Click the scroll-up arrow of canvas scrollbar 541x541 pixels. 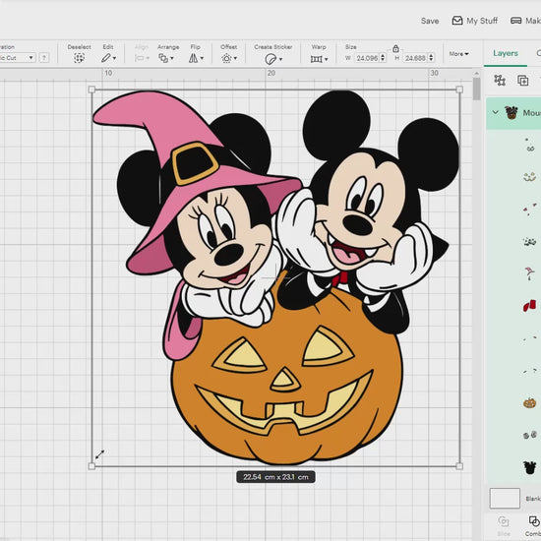[476, 73]
